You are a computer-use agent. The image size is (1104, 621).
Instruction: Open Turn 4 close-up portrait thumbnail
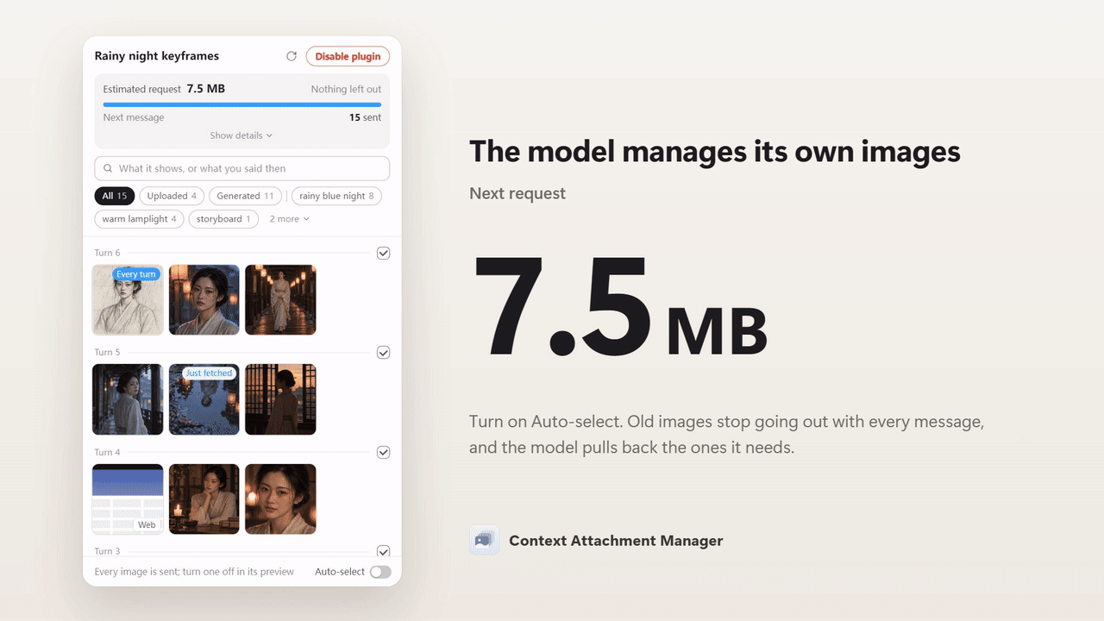point(280,499)
